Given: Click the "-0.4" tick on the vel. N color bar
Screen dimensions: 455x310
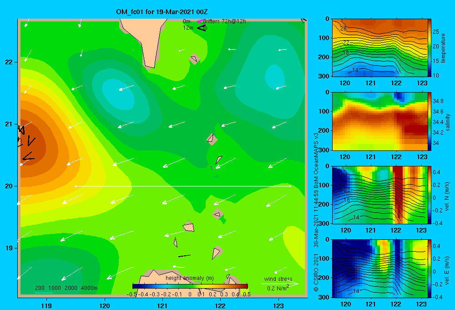Looking at the screenshot, I should [437, 223].
